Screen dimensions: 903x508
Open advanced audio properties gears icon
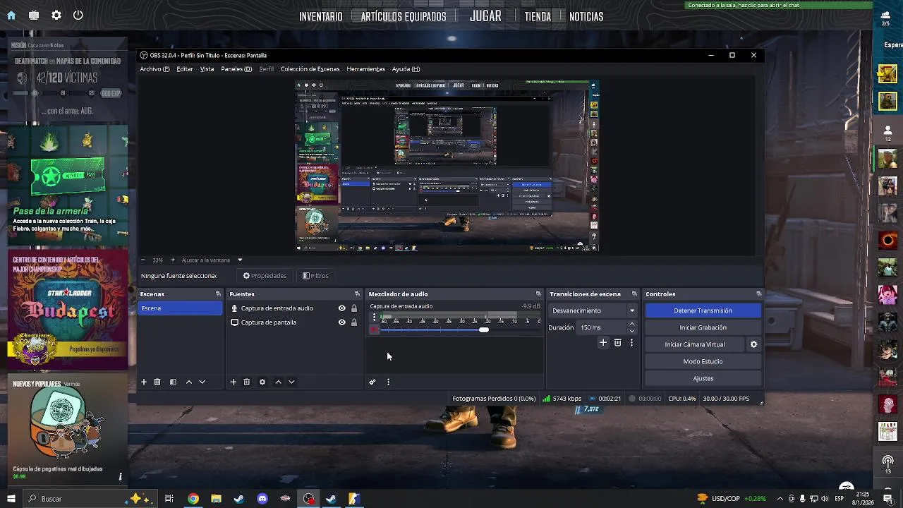(372, 382)
